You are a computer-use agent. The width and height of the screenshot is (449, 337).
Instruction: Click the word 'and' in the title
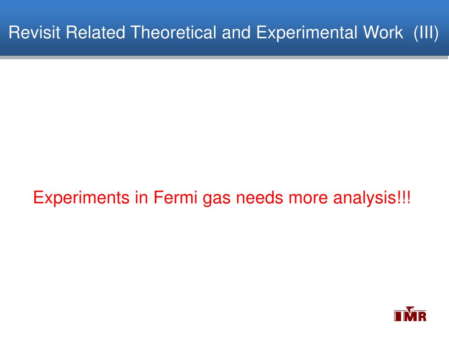[x=236, y=32]
